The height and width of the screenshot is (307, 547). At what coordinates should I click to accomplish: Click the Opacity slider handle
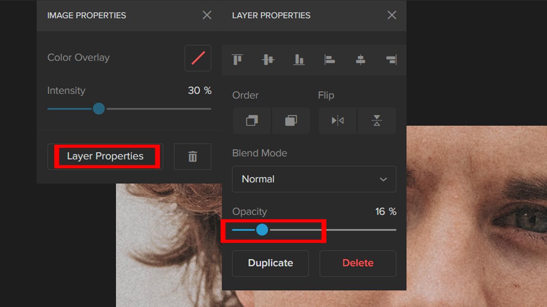[x=262, y=230]
